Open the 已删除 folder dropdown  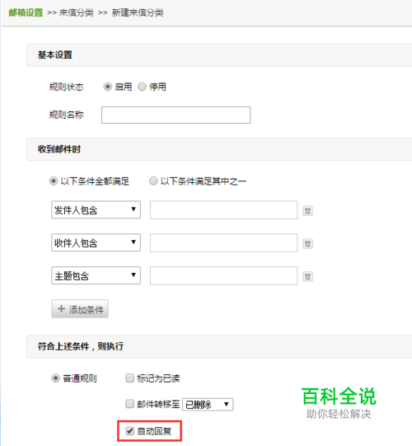point(208,404)
